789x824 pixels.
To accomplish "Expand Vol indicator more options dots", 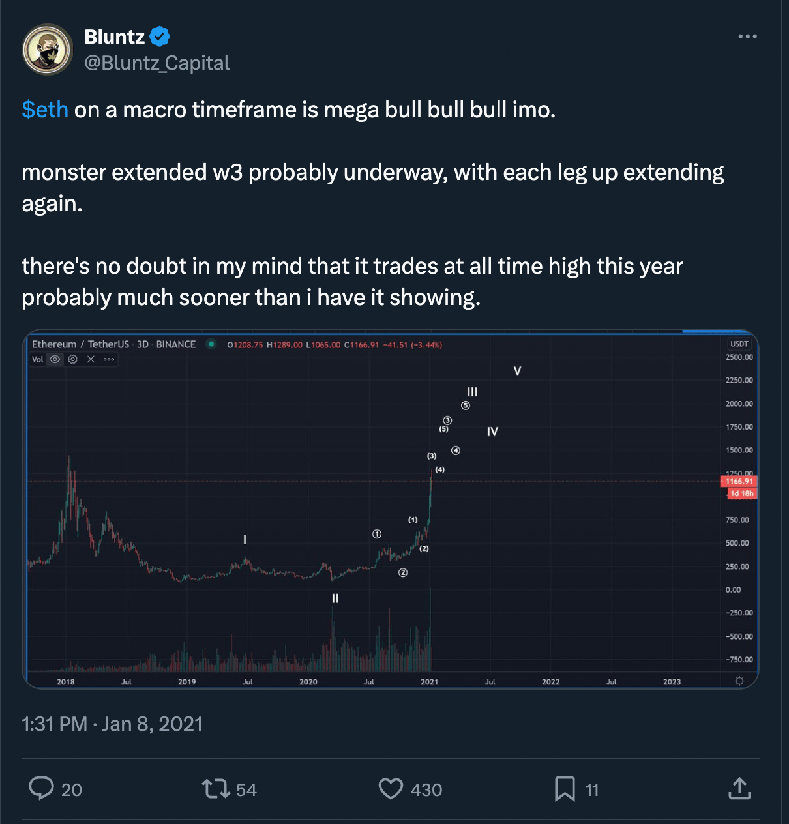I will tap(109, 359).
